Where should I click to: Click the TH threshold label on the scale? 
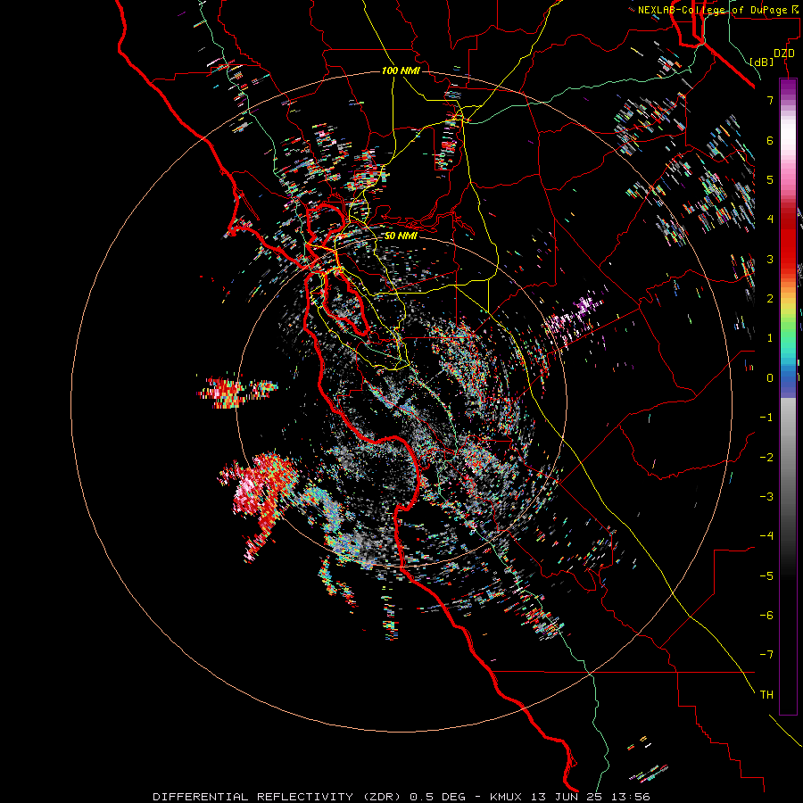point(766,695)
